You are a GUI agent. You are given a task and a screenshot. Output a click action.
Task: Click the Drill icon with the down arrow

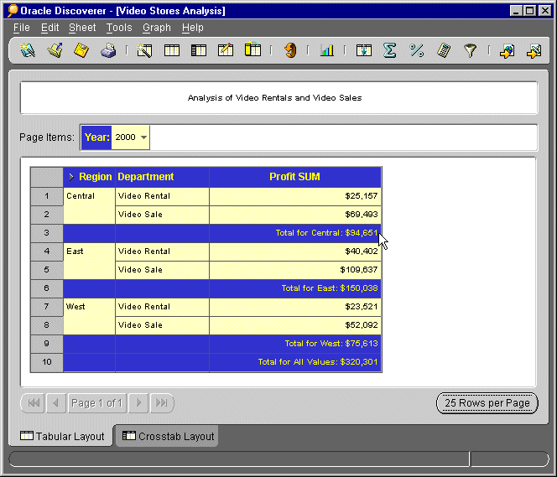364,50
